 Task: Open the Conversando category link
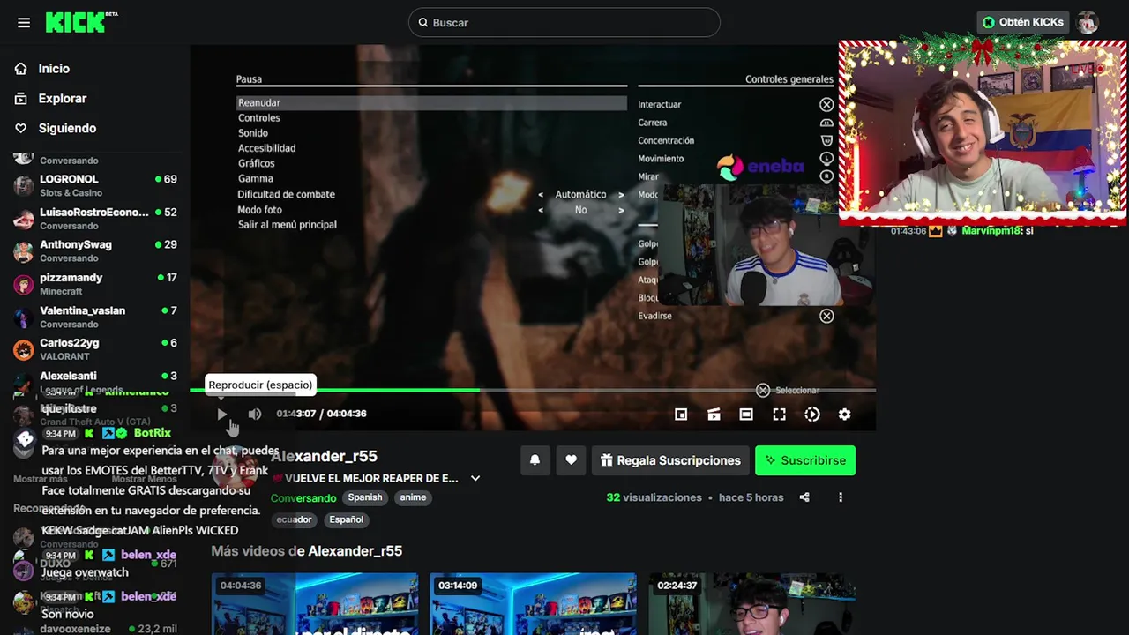coord(303,497)
